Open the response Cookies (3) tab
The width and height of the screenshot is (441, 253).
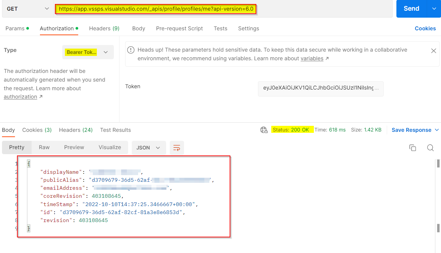37,130
